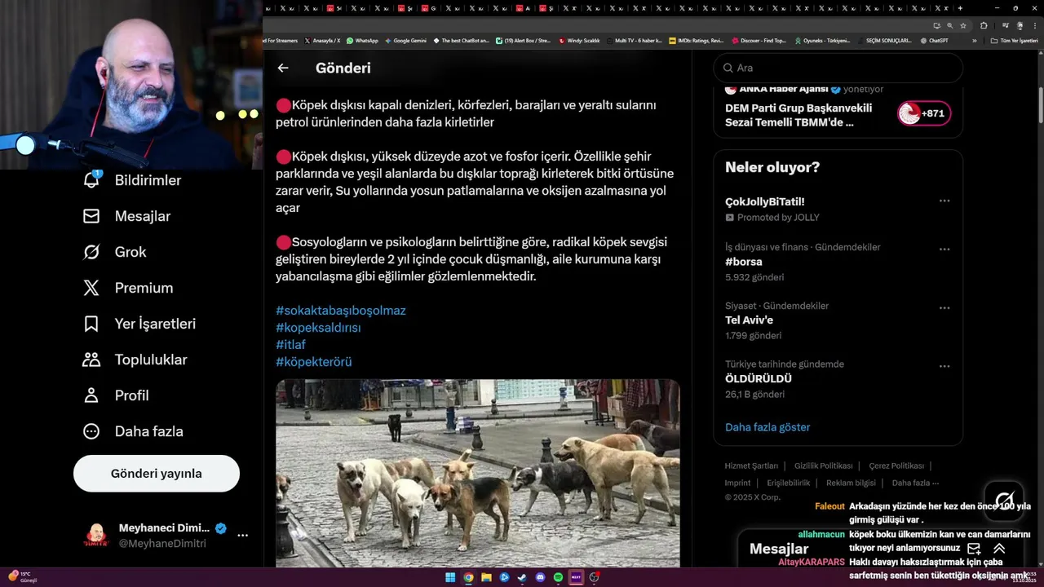Open Steam from the taskbar
Viewport: 1044px width, 587px height.
click(522, 577)
